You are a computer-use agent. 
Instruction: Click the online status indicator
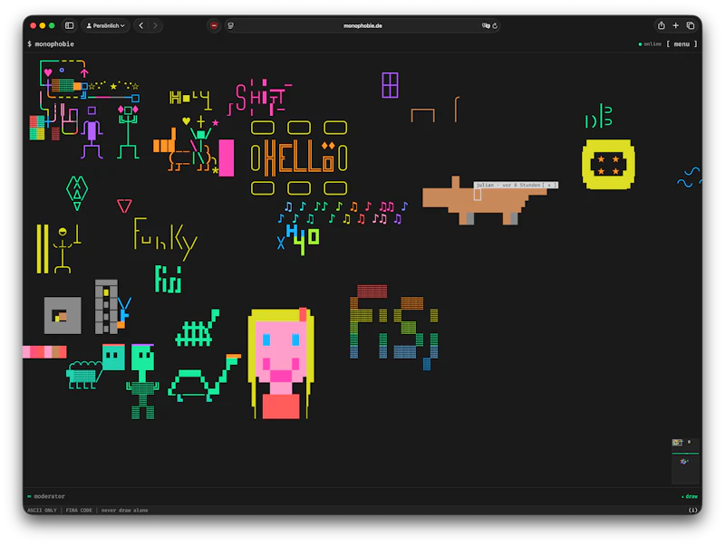click(x=650, y=43)
